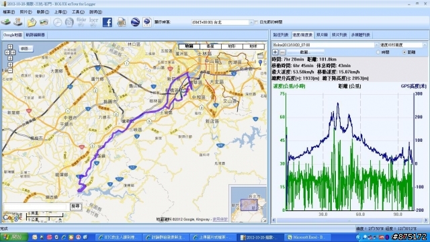This screenshot has width=430, height=242.
Task: Click the add photos toolbar icon
Action: coord(44,22)
